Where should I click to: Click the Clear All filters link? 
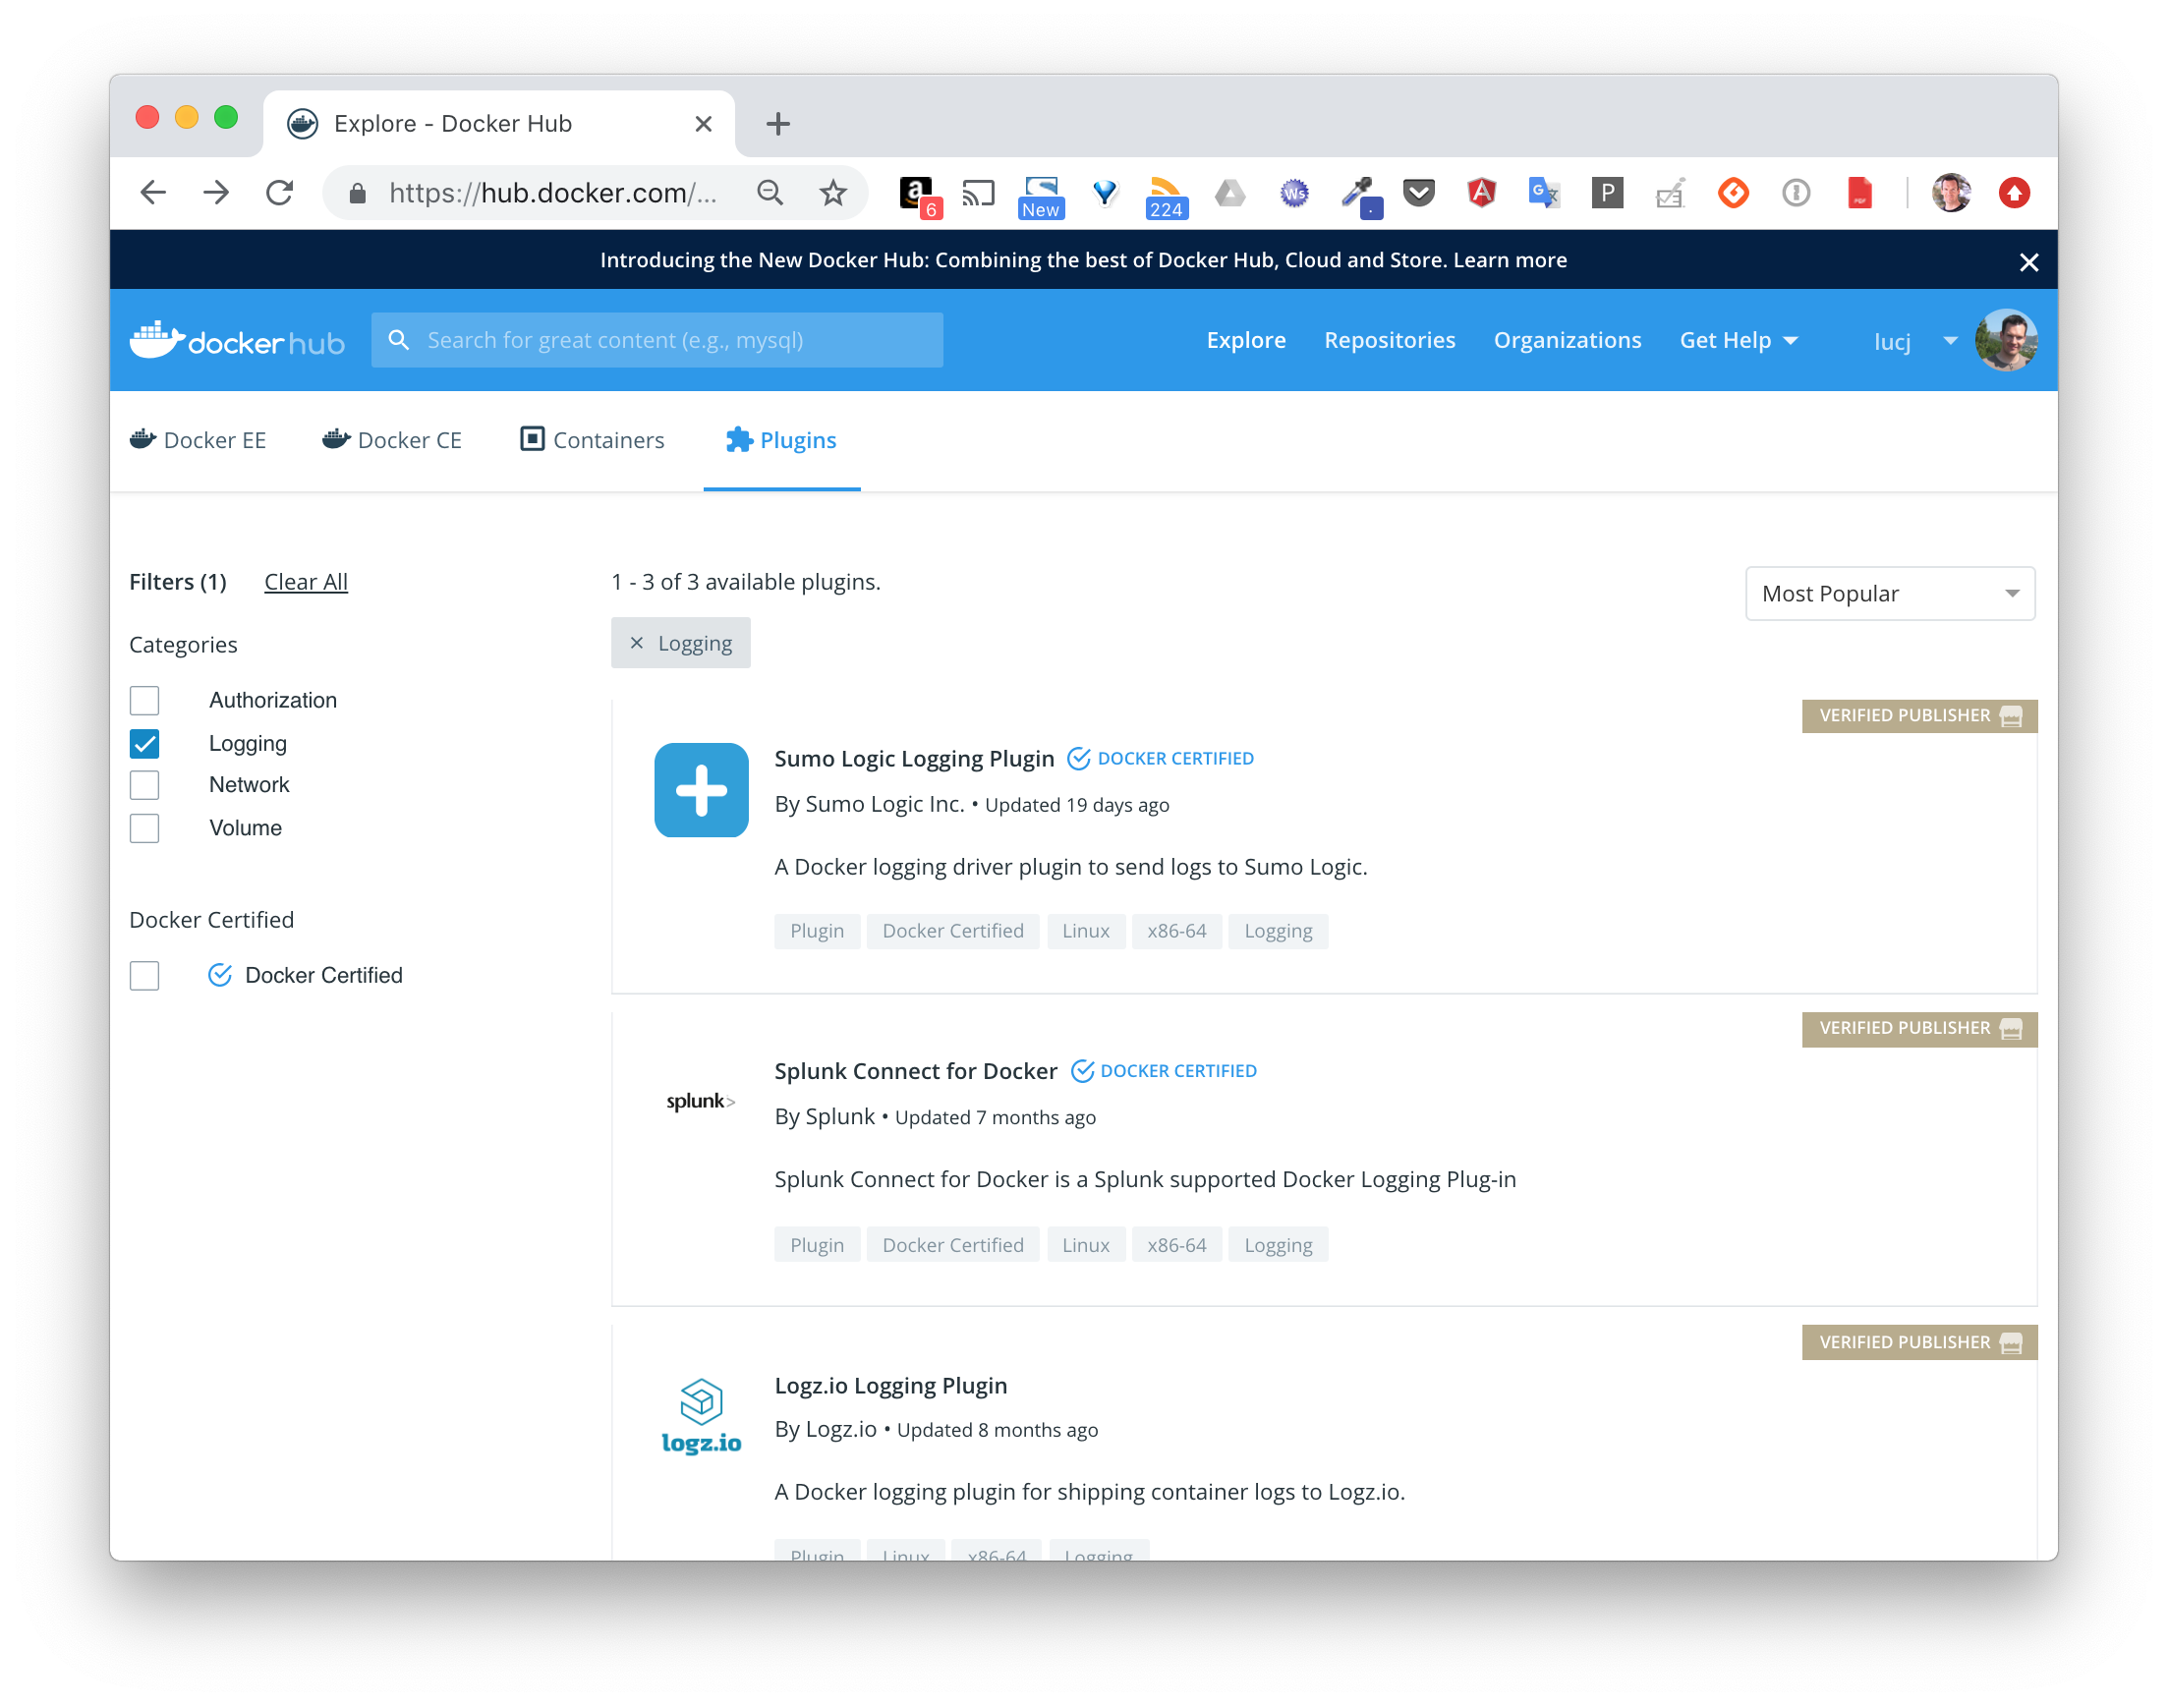(306, 583)
